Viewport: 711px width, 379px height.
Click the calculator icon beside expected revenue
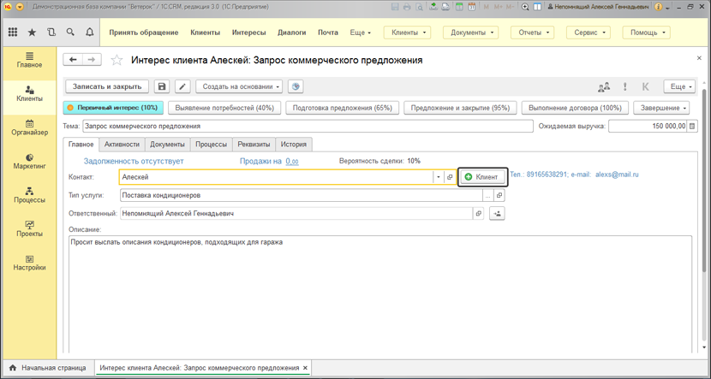(x=692, y=126)
